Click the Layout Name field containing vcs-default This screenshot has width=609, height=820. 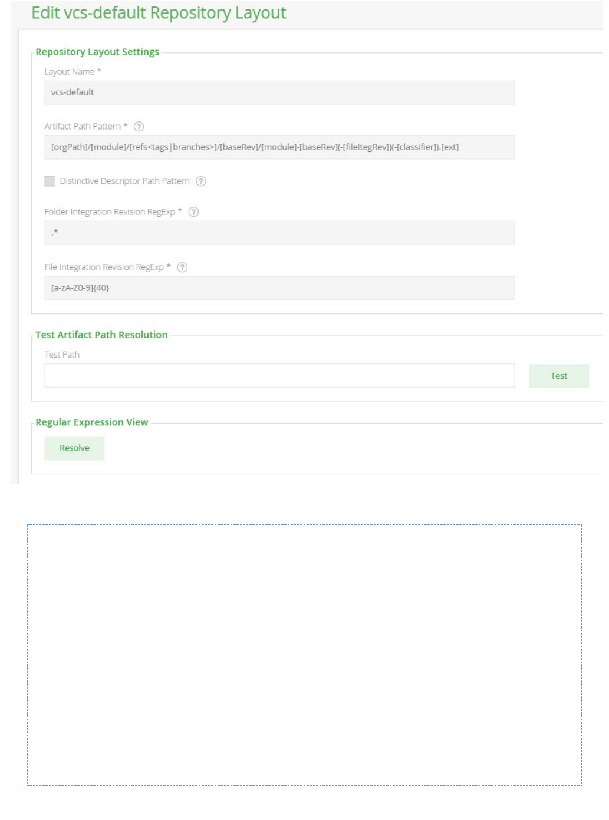pos(279,92)
